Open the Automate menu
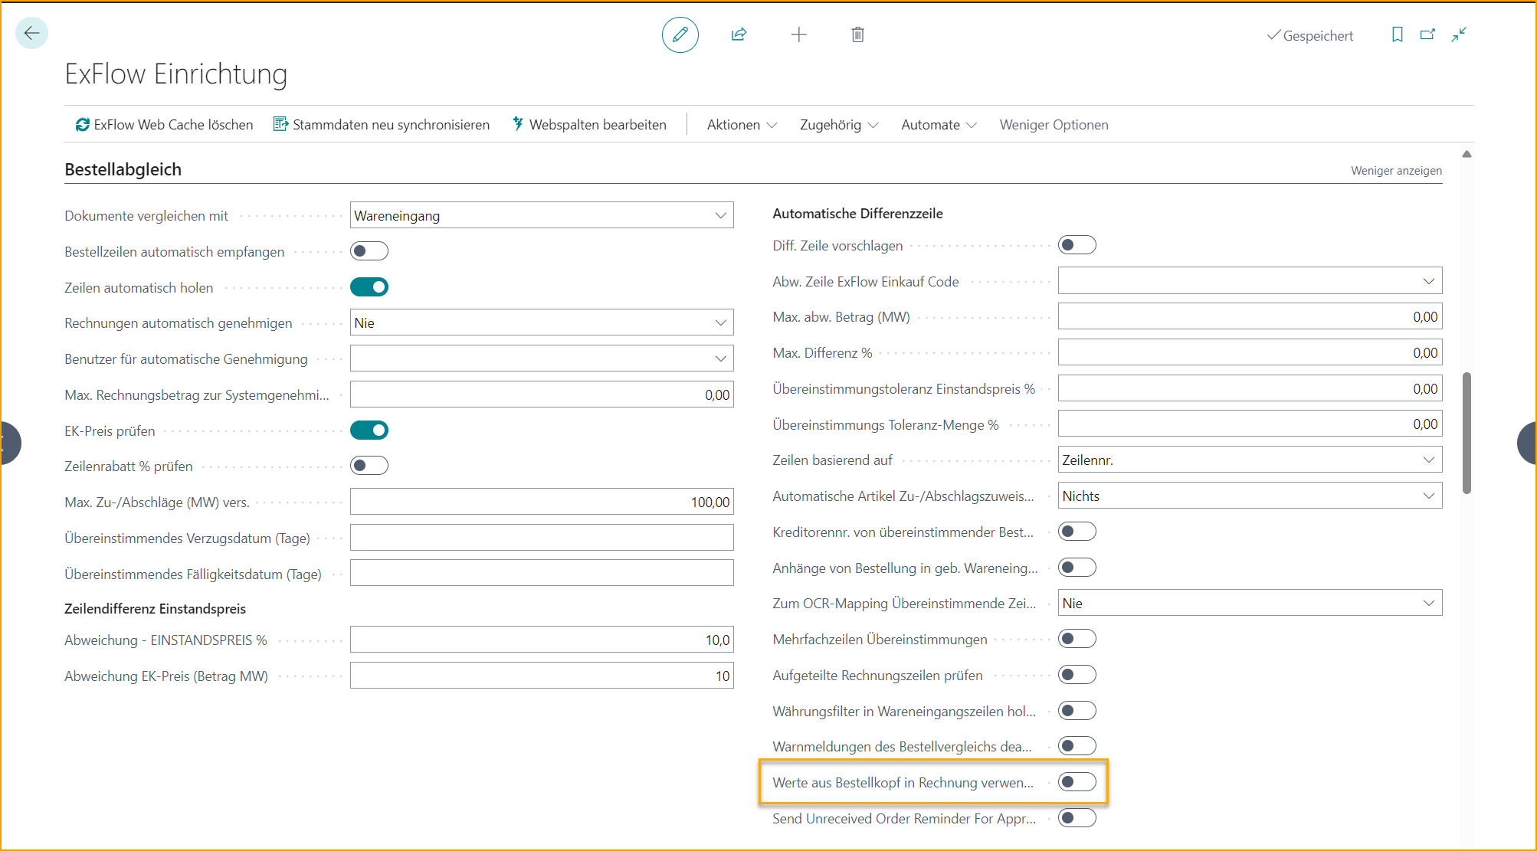This screenshot has width=1537, height=851. (x=939, y=124)
